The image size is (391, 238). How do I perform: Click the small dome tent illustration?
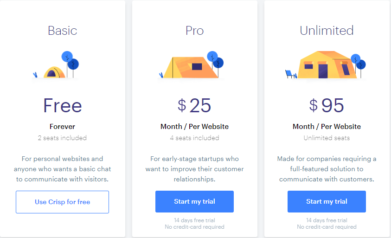click(54, 72)
